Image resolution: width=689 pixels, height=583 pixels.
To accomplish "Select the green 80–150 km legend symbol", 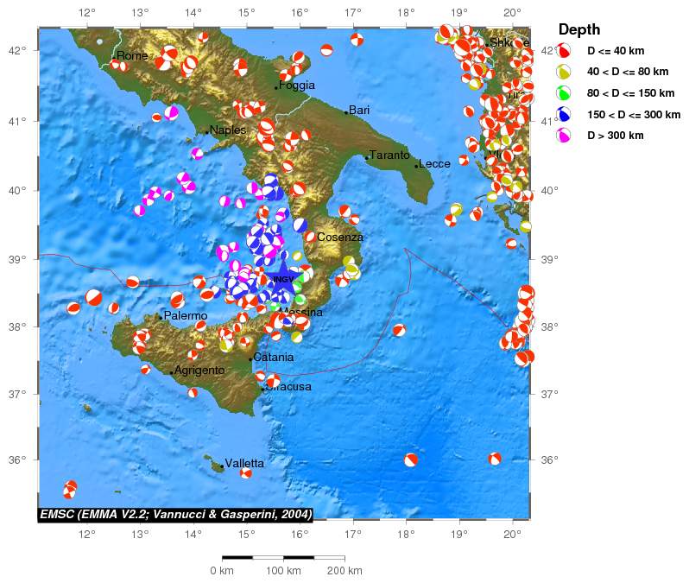I will click(563, 93).
